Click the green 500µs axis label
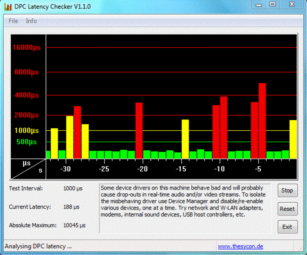This screenshot has height=255, width=307. (27, 142)
